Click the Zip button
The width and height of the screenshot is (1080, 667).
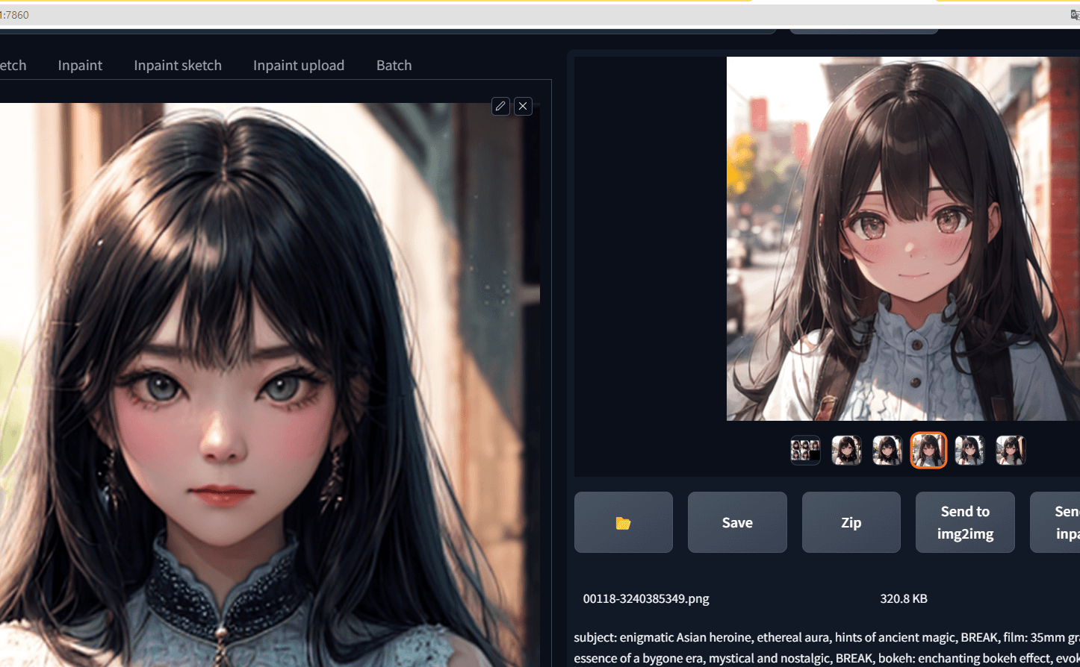pyautogui.click(x=851, y=522)
